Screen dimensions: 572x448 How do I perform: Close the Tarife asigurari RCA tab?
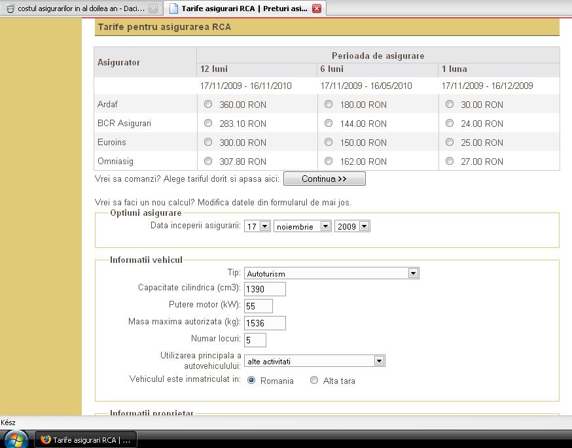click(x=317, y=9)
